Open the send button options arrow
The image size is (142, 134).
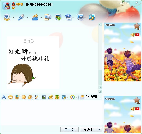click(99, 129)
